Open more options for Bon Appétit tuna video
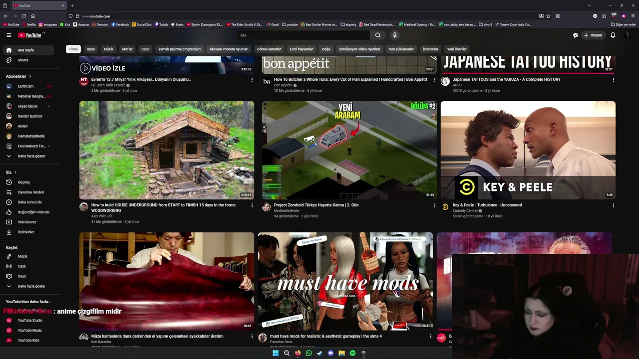This screenshot has width=639, height=359. 435,80
